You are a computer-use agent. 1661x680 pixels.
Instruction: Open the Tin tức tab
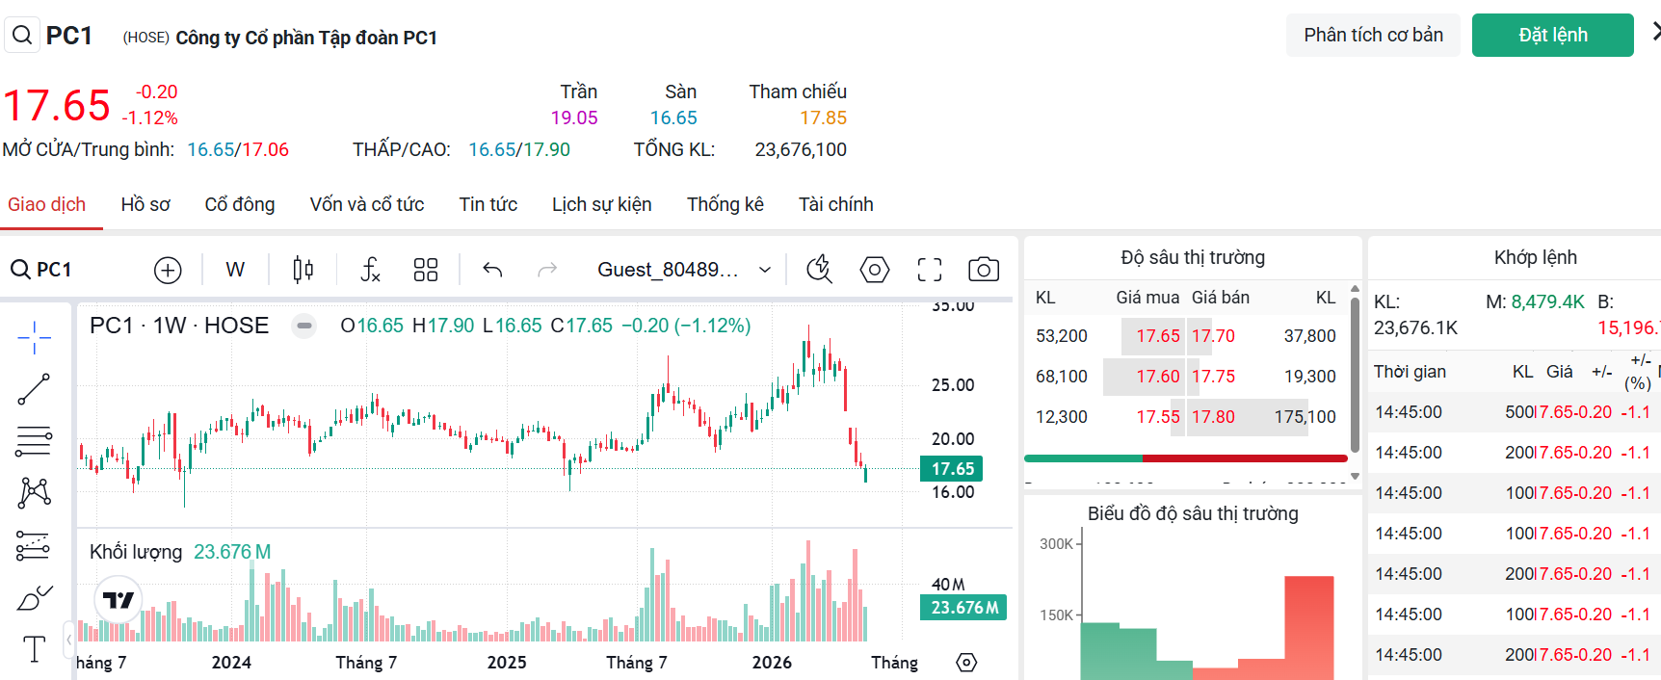point(488,204)
